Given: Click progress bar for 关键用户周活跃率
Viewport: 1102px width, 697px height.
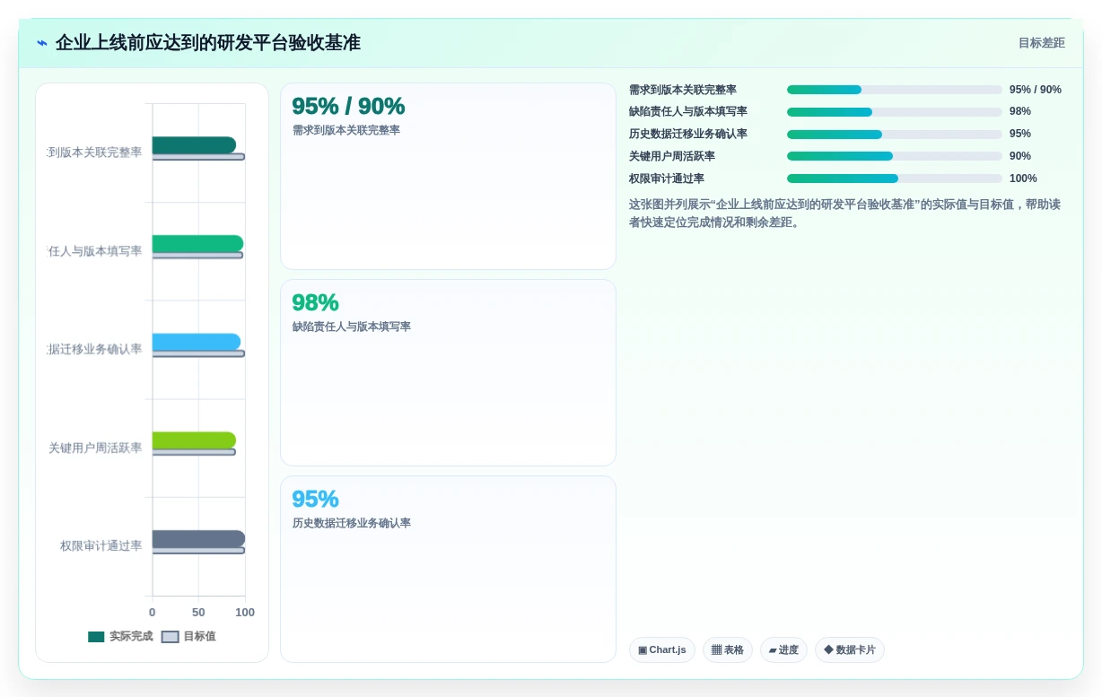Looking at the screenshot, I should click(x=895, y=156).
